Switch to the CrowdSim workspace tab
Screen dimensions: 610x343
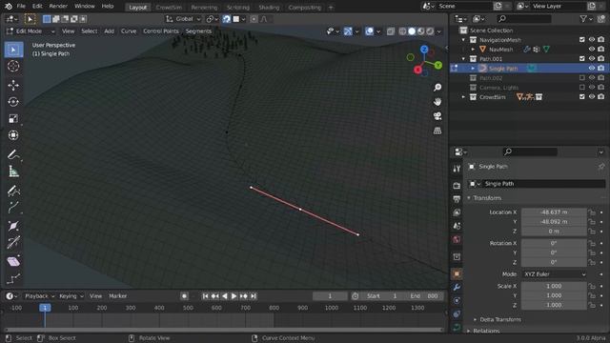point(169,8)
